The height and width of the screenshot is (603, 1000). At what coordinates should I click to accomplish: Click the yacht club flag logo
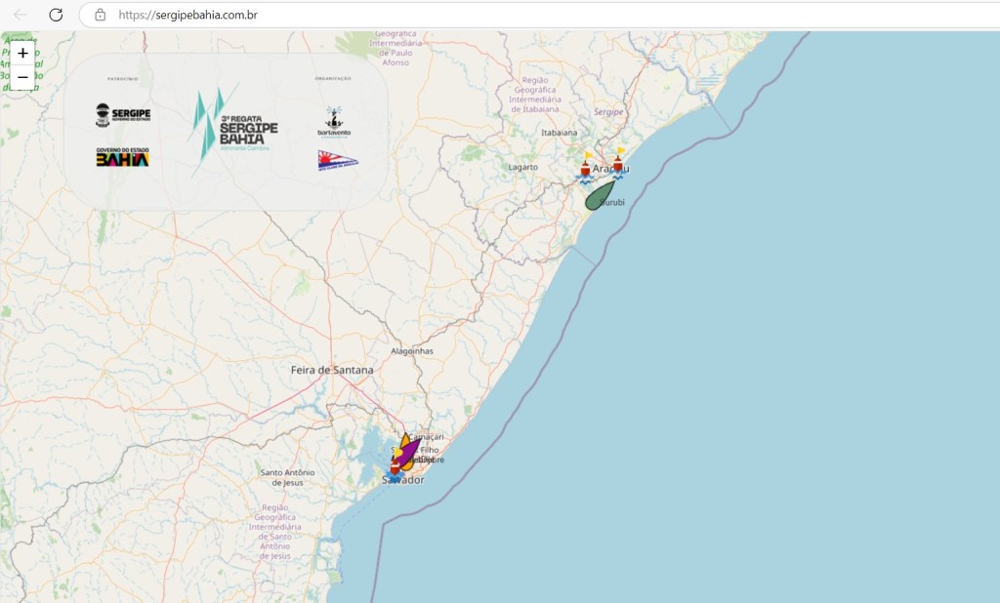tap(337, 161)
